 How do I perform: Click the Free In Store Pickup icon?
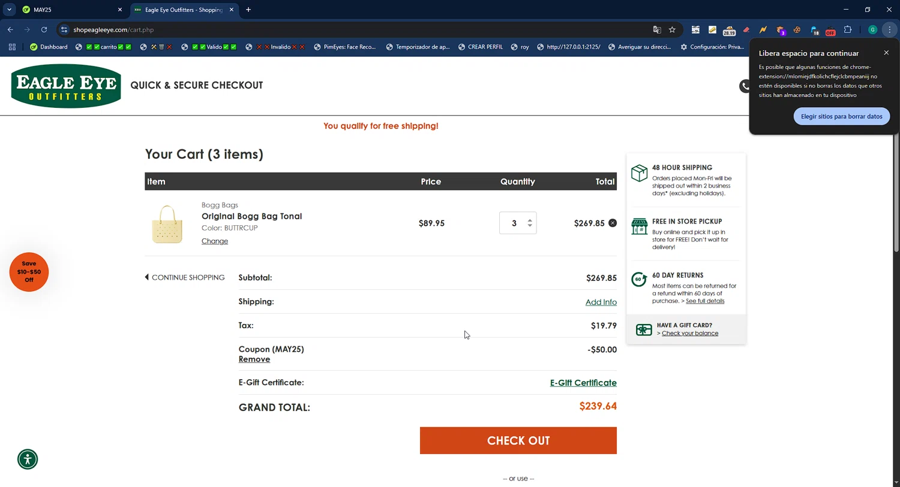640,226
